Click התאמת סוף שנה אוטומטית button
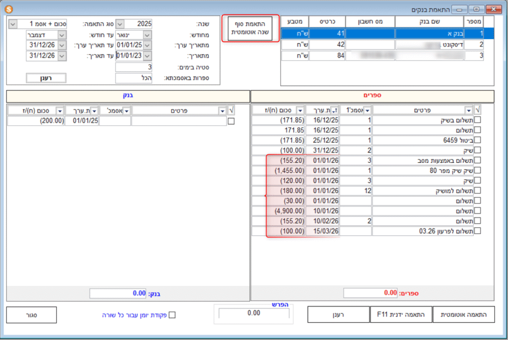Screen dimensions: 508x340 tap(249, 28)
